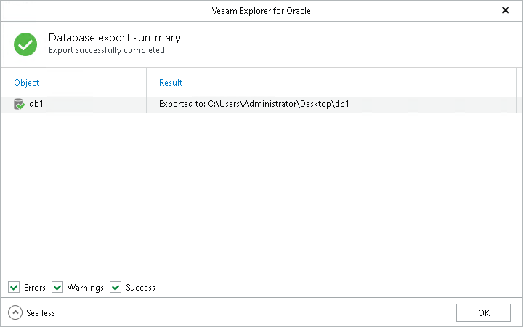Click the exported path result text
Viewport: 523px width, 327px height.
254,105
